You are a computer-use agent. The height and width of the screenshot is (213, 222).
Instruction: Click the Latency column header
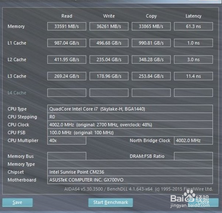tap(193, 16)
